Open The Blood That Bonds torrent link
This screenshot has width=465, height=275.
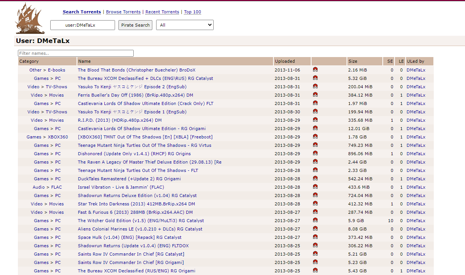click(x=137, y=70)
